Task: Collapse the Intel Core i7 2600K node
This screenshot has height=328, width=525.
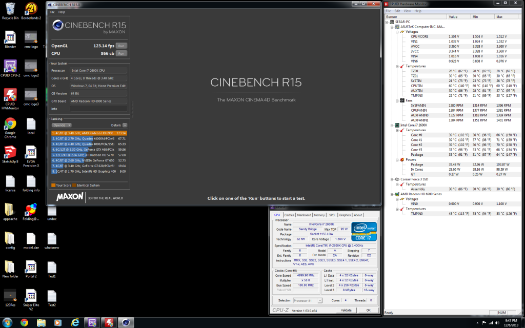Action: coord(392,126)
